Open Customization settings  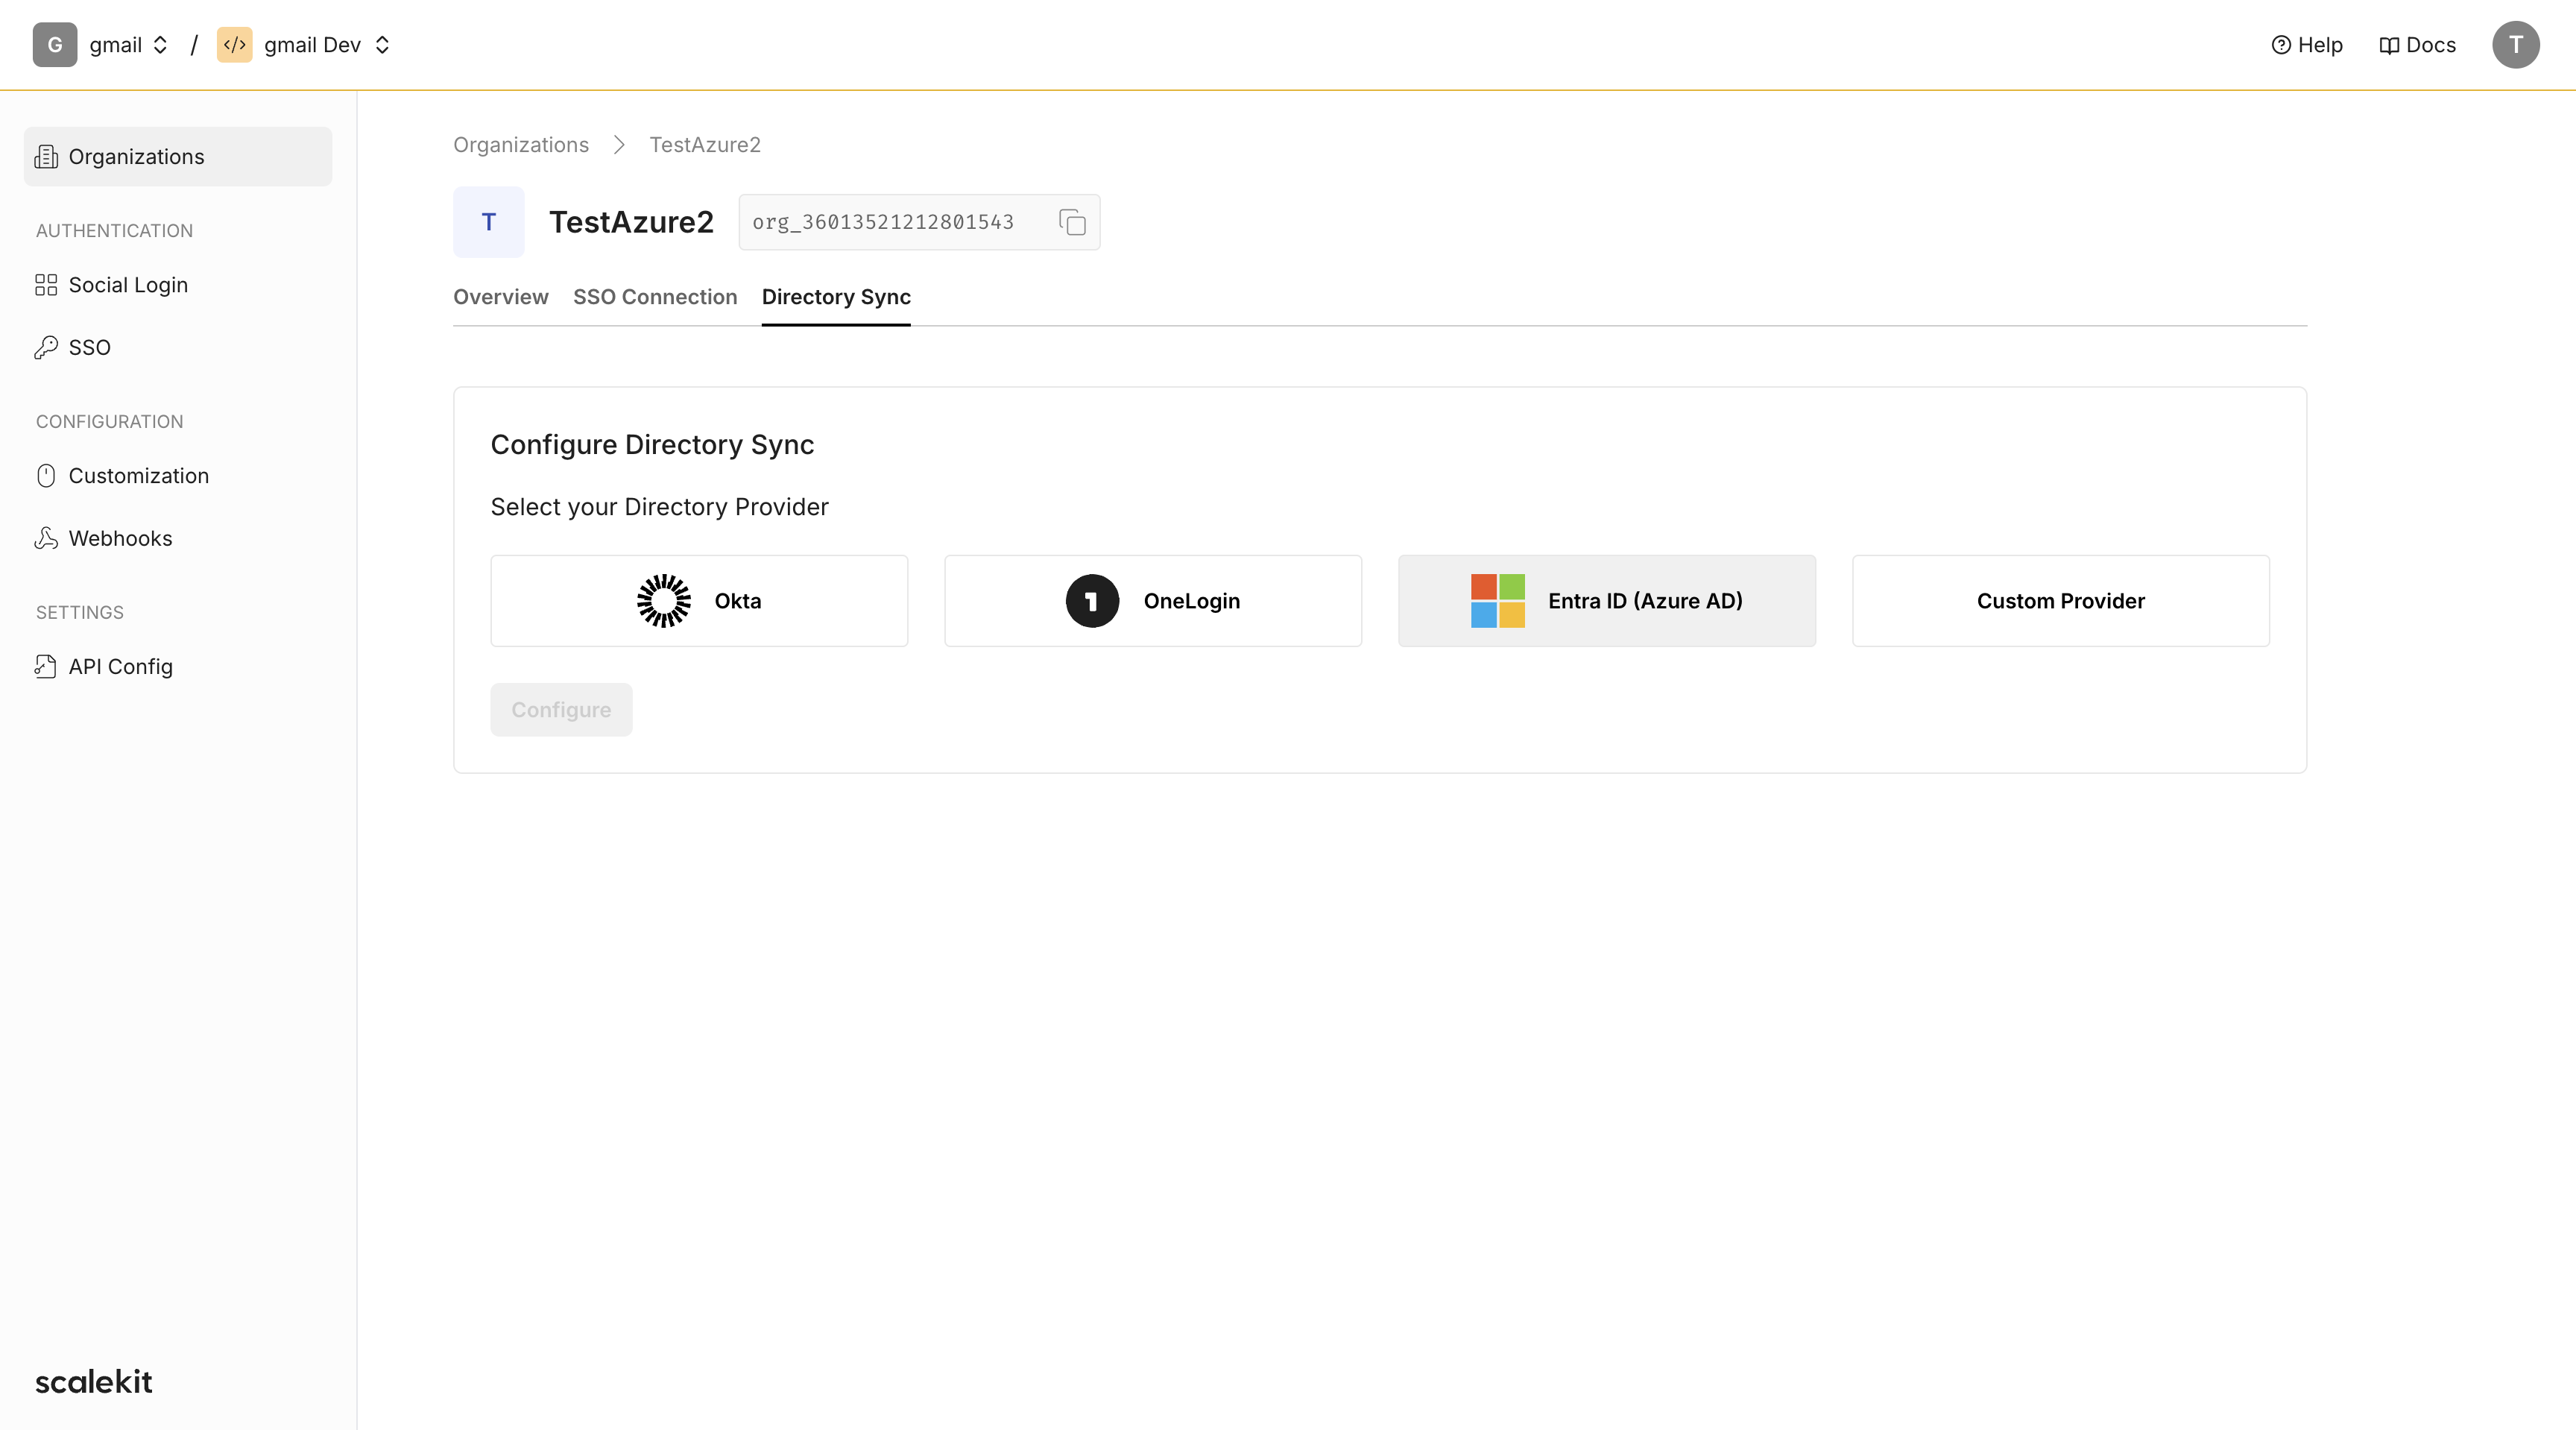(x=178, y=476)
